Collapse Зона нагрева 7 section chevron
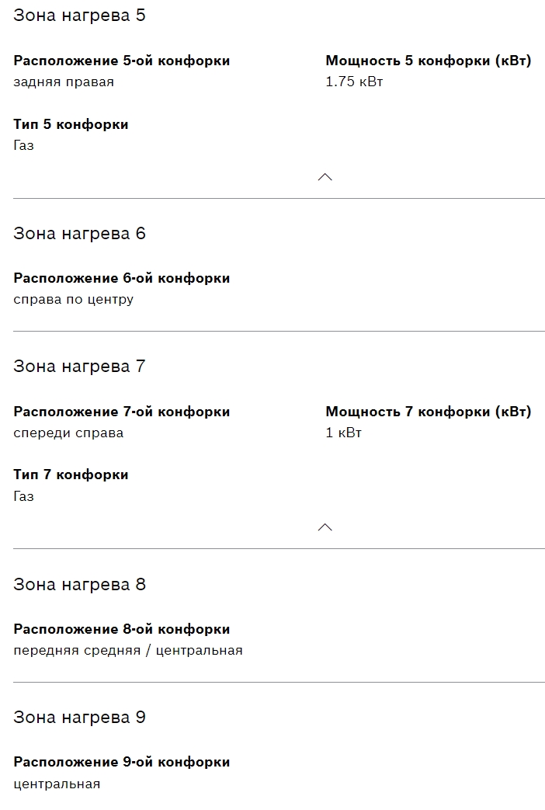 325,527
